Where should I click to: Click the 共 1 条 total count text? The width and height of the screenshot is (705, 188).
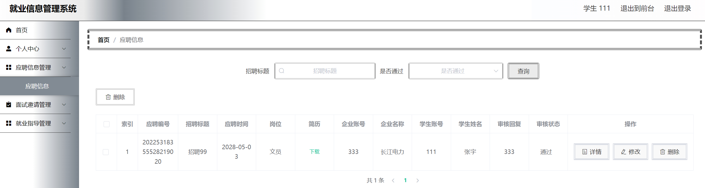coord(375,180)
